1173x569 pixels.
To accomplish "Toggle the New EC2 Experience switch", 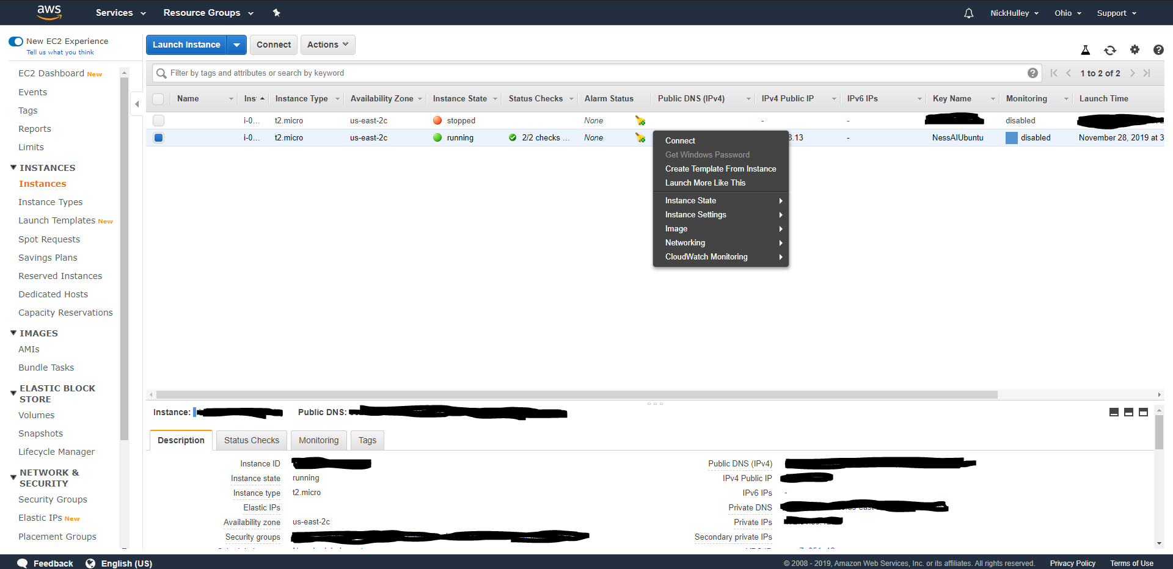I will pyautogui.click(x=16, y=42).
